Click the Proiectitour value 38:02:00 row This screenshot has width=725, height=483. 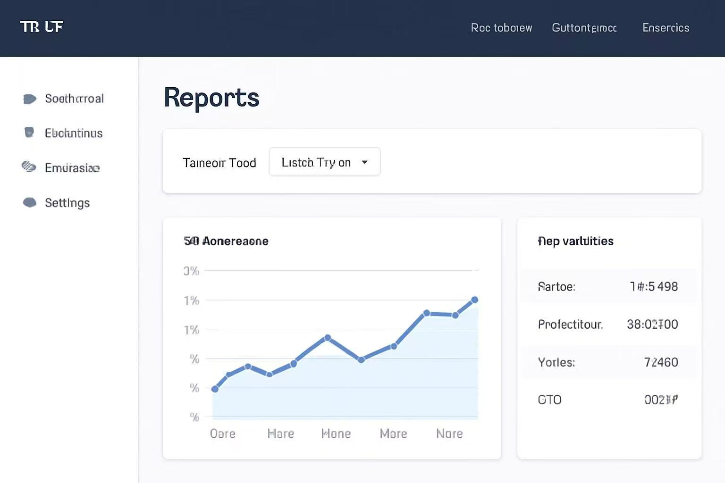(x=608, y=324)
